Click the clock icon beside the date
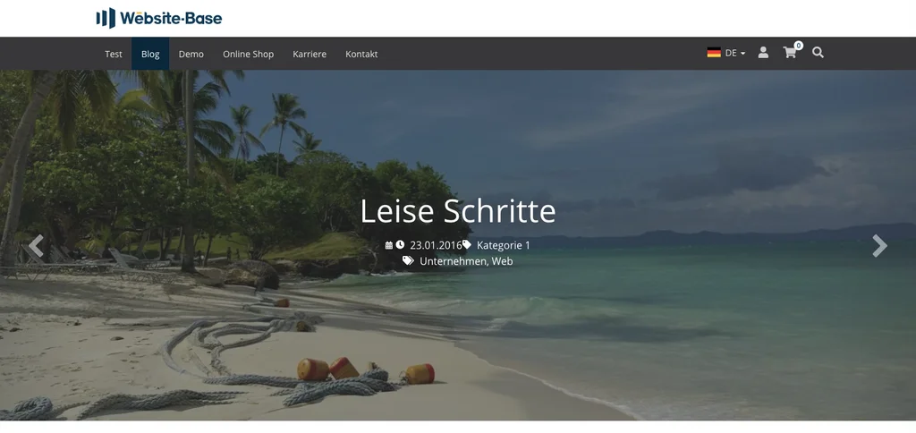Screen dimensions: 916x433 coord(400,245)
